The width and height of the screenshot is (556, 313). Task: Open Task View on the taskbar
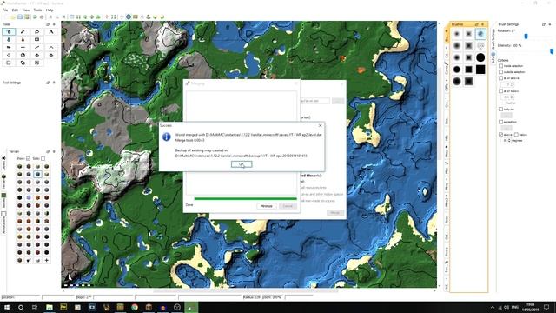coord(35,307)
